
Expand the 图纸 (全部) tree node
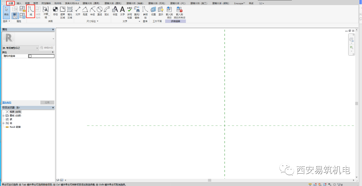pos(3,116)
